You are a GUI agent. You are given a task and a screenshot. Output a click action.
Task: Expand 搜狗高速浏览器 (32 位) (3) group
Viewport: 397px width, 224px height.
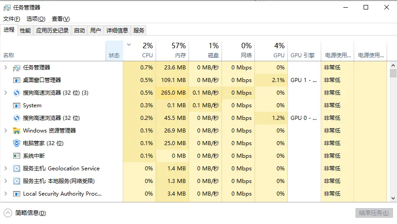point(5,93)
